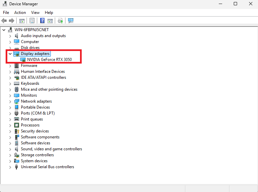Expand IDE ATA/ATAPI controllers chevron
The width and height of the screenshot is (258, 192).
10,77
